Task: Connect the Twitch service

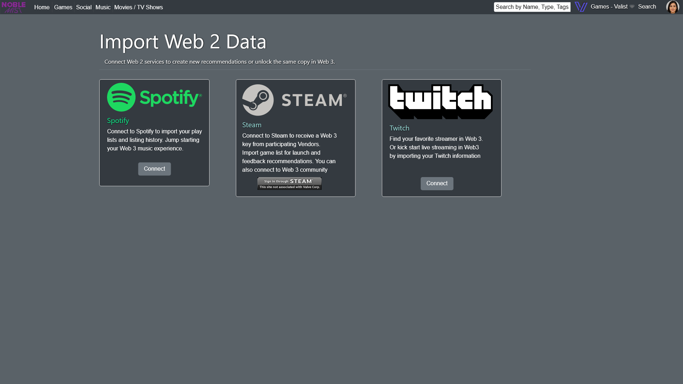Action: pyautogui.click(x=437, y=183)
